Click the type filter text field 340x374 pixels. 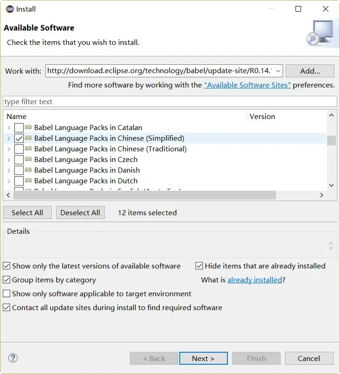point(170,102)
